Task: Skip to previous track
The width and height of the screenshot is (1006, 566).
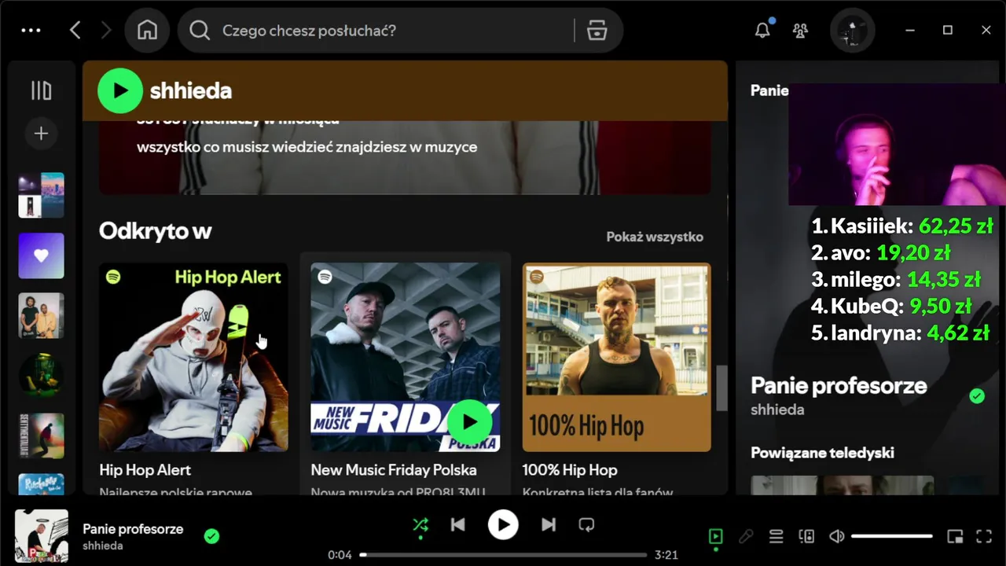Action: pos(458,524)
